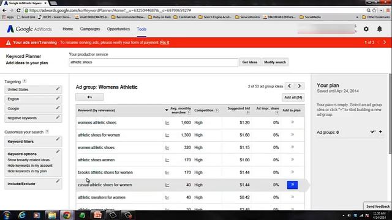Viewport: 392px width, 220px height.
Task: Sort by Suggested bid column
Action: click(x=239, y=108)
